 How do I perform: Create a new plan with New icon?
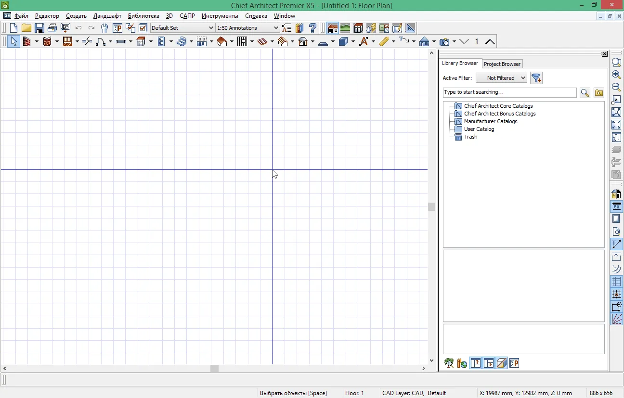(13, 28)
